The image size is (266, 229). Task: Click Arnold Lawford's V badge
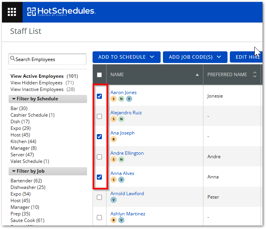[x=114, y=200]
